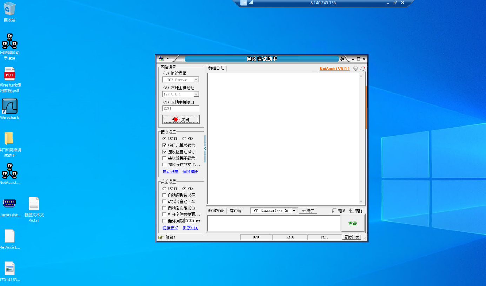Switch to the 数据日志 tab

click(216, 68)
